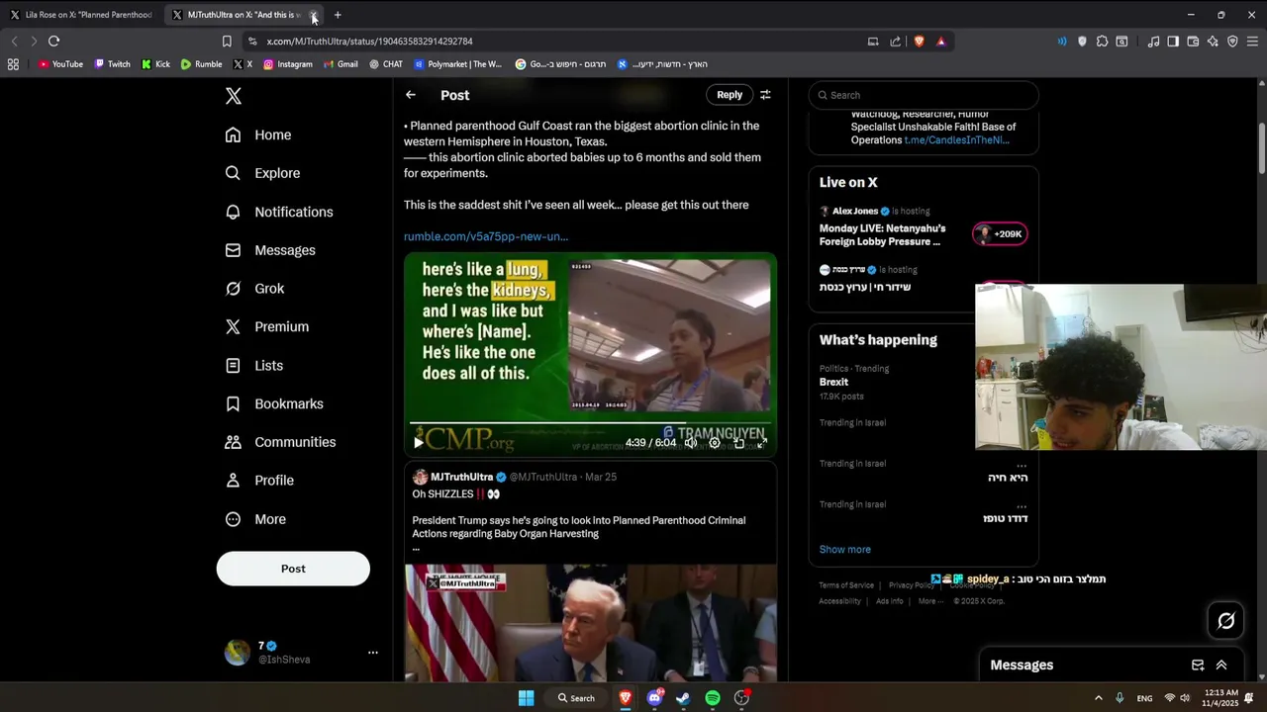This screenshot has width=1267, height=712.
Task: Click the X search field
Action: [x=924, y=95]
